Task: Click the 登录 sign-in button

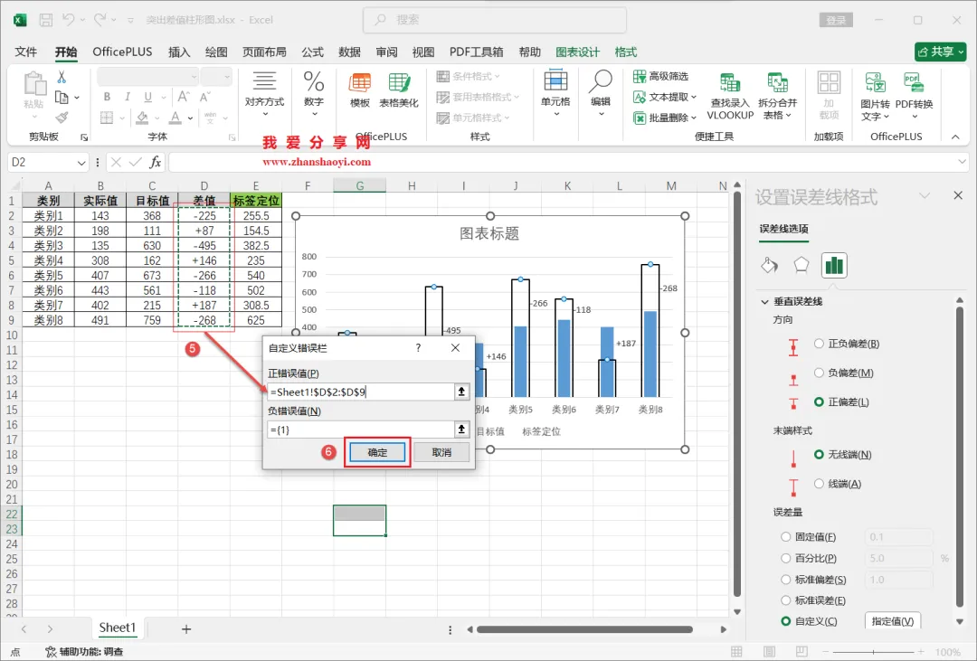Action: [x=836, y=20]
